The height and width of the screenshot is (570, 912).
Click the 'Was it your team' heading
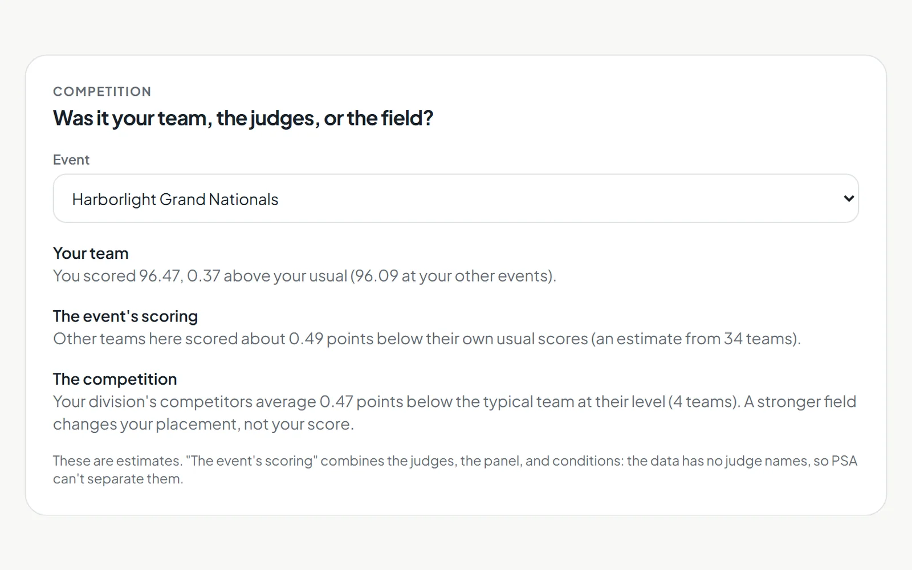243,119
